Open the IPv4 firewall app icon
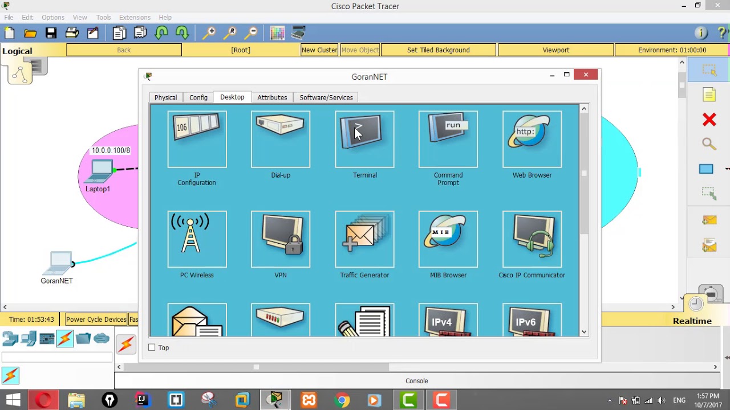The width and height of the screenshot is (730, 410). point(448,321)
